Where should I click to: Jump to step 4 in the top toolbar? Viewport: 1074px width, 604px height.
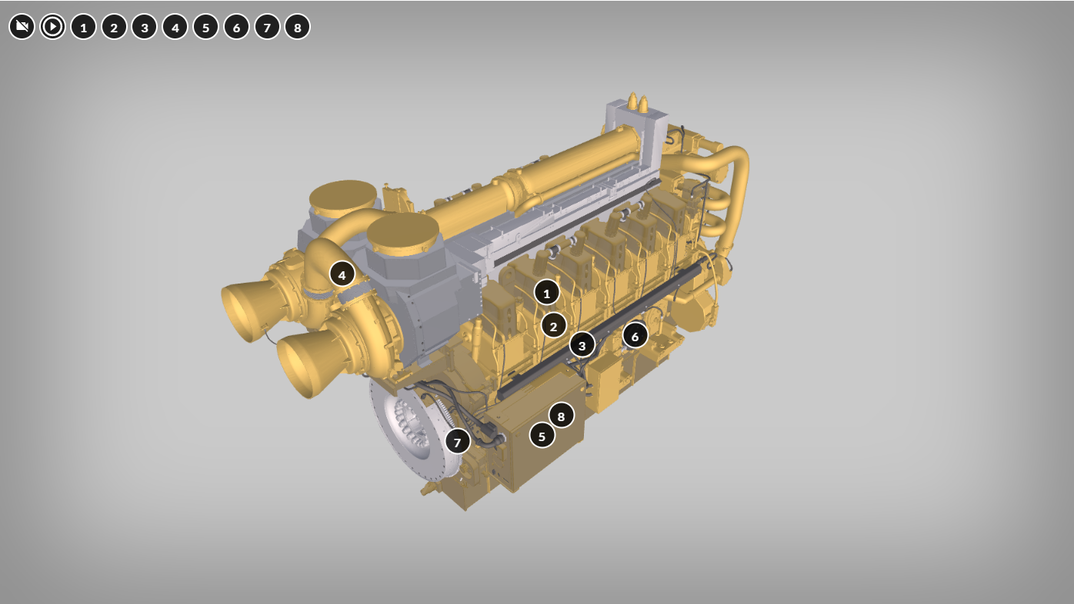tap(175, 27)
